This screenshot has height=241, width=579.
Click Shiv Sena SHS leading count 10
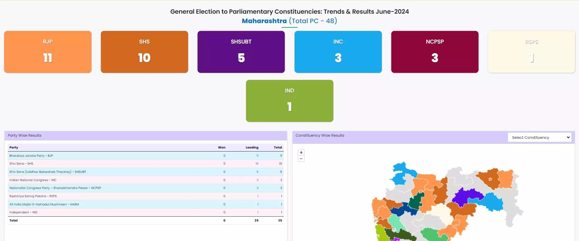(x=257, y=164)
